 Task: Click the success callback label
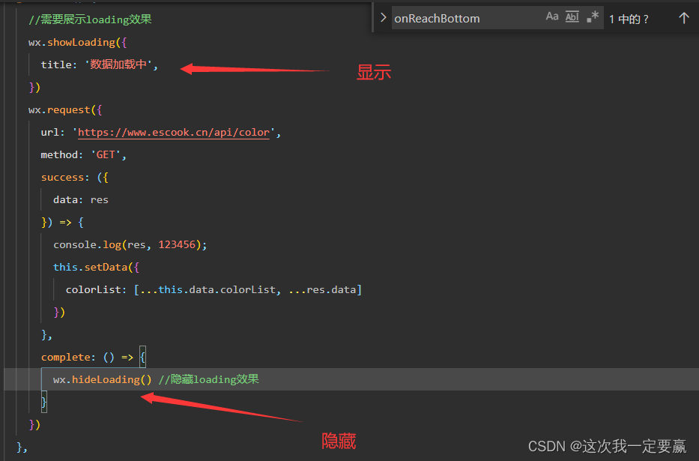(64, 177)
